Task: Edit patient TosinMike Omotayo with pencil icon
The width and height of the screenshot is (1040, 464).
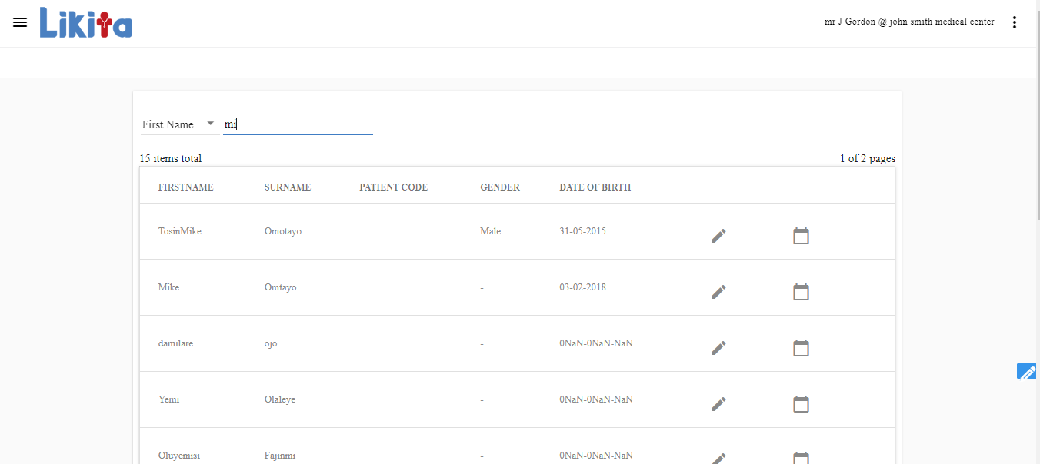Action: pyautogui.click(x=718, y=236)
